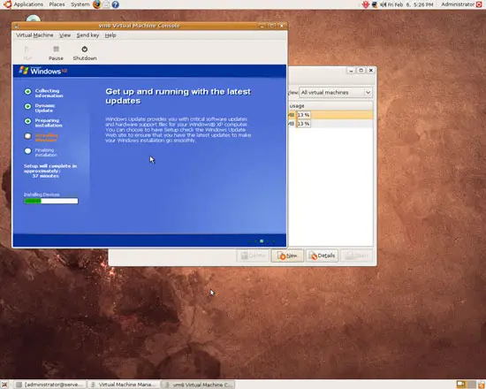
Task: Click the setup heading about latest updates
Action: (178, 96)
